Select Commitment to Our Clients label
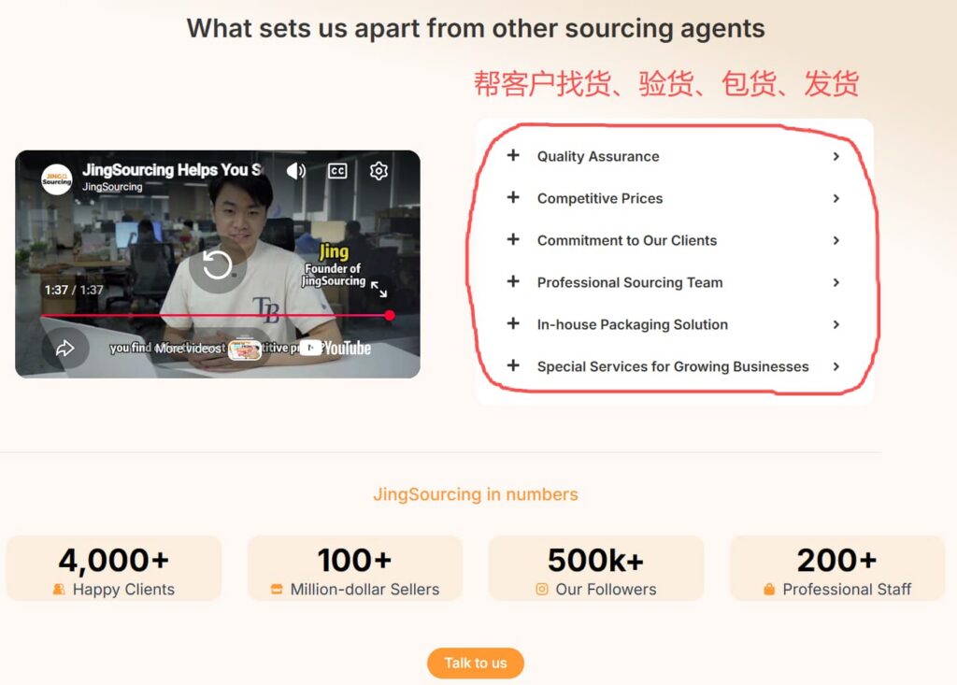 (x=627, y=240)
